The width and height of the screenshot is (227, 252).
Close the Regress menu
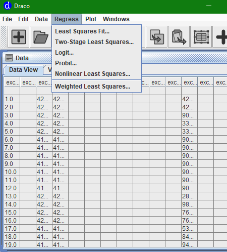(67, 19)
